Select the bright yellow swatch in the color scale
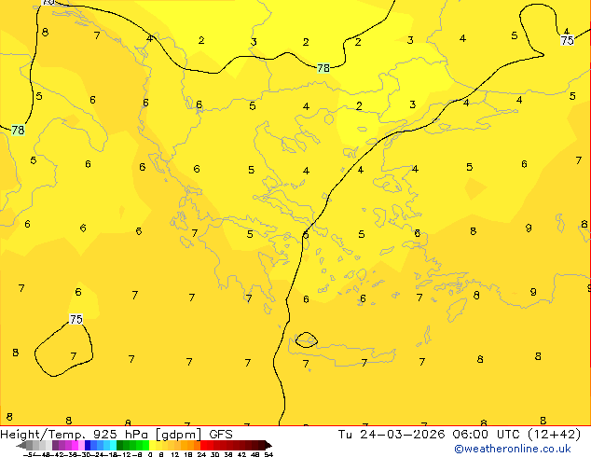Viewport: 591px width, 457px height. (x=152, y=445)
